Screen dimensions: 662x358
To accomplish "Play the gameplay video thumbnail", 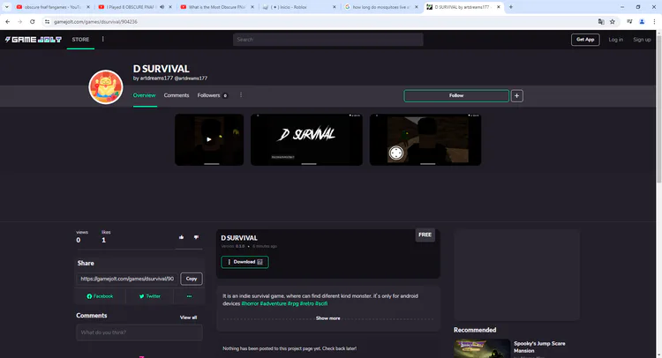I will 209,139.
